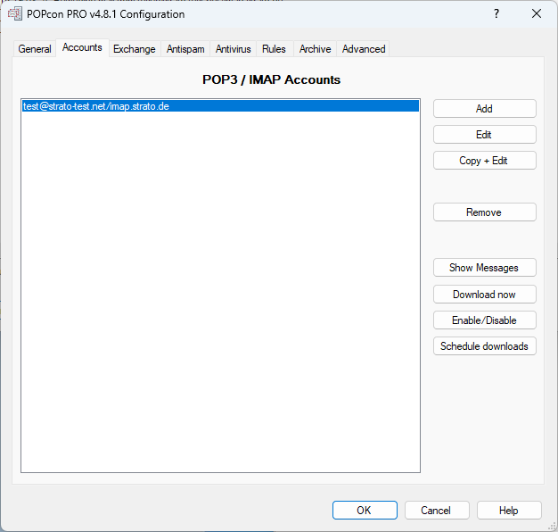Start download with Download now button
Viewport: 558px width, 532px height.
pos(484,295)
